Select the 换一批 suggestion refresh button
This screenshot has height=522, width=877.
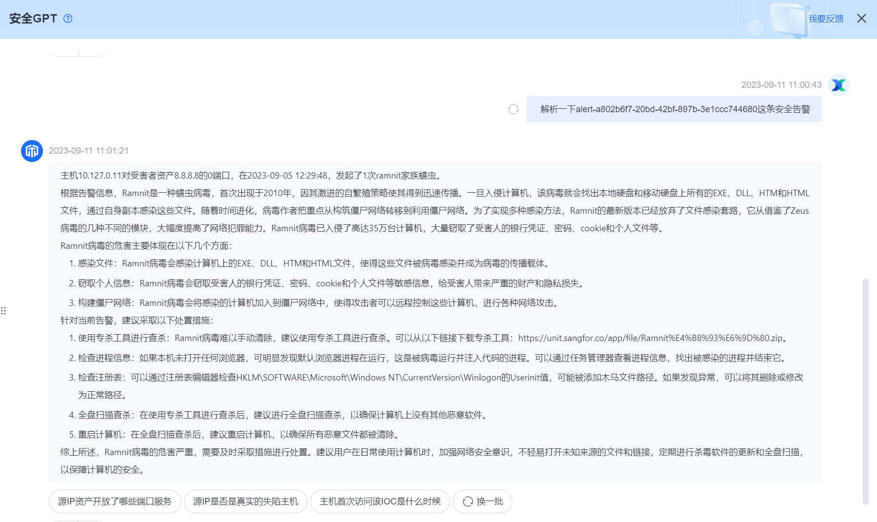coord(482,501)
